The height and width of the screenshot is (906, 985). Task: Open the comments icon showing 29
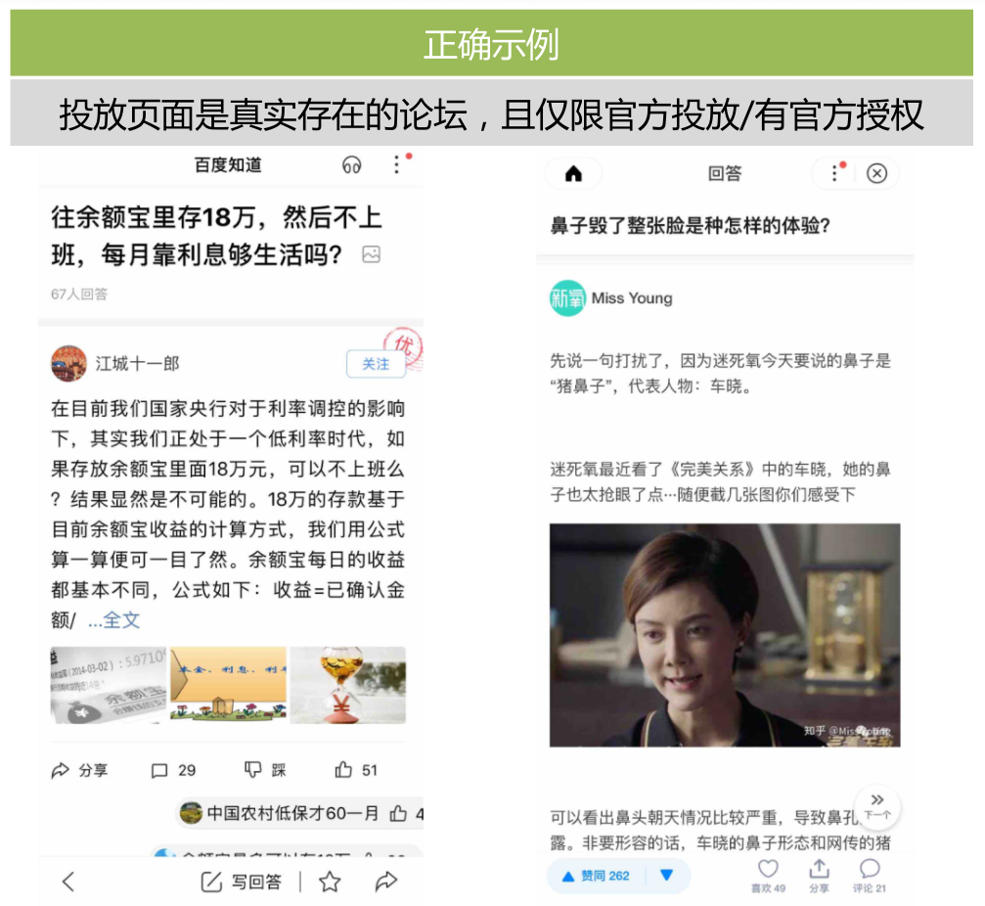tap(159, 770)
